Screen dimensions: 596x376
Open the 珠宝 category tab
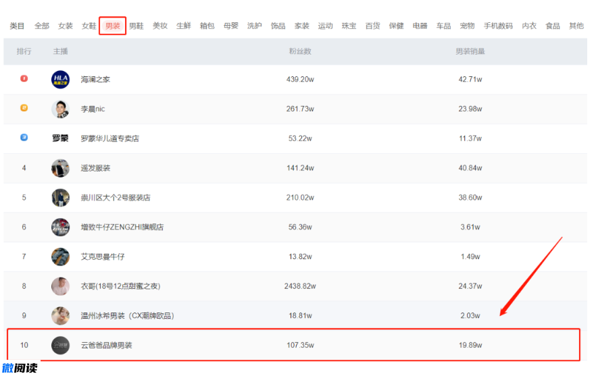[x=349, y=26]
